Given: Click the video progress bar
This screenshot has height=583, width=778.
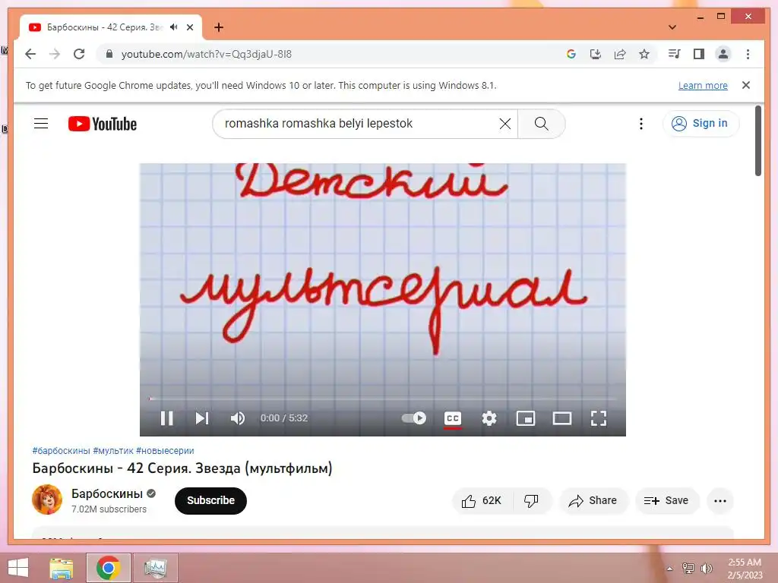Looking at the screenshot, I should coord(383,398).
